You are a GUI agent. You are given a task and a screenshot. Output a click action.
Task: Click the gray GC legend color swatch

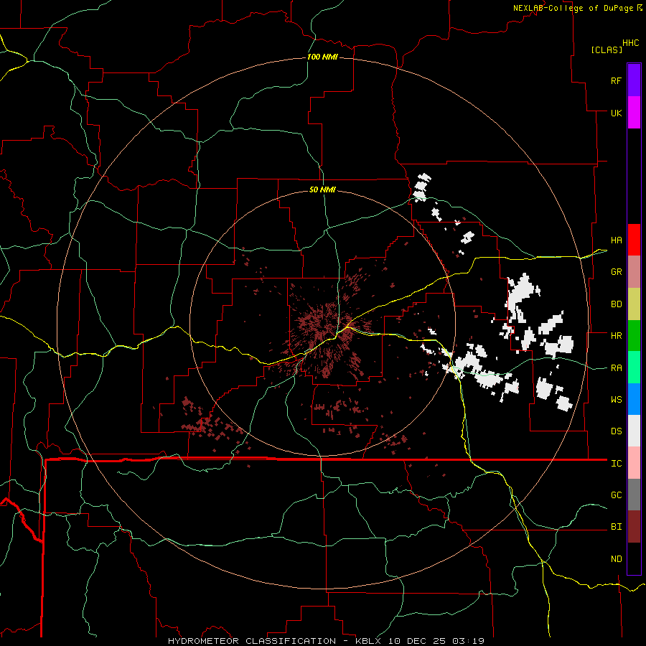(x=634, y=495)
